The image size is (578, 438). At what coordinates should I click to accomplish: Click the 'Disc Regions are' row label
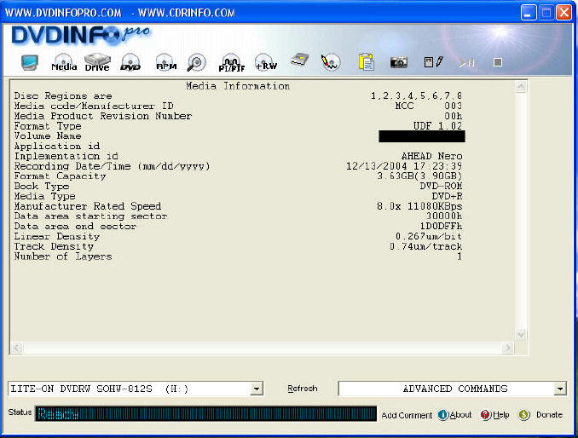point(63,95)
